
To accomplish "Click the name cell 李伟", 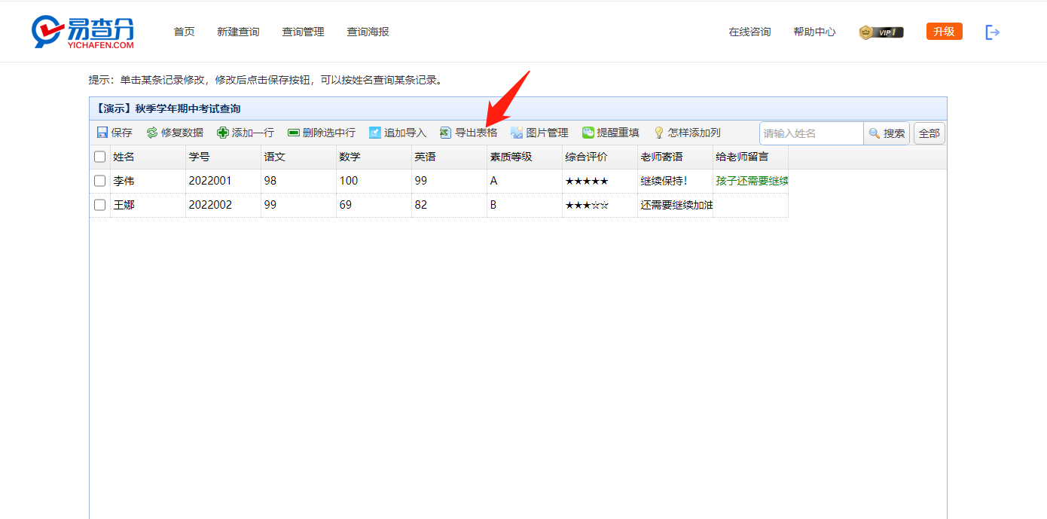I will (x=148, y=181).
